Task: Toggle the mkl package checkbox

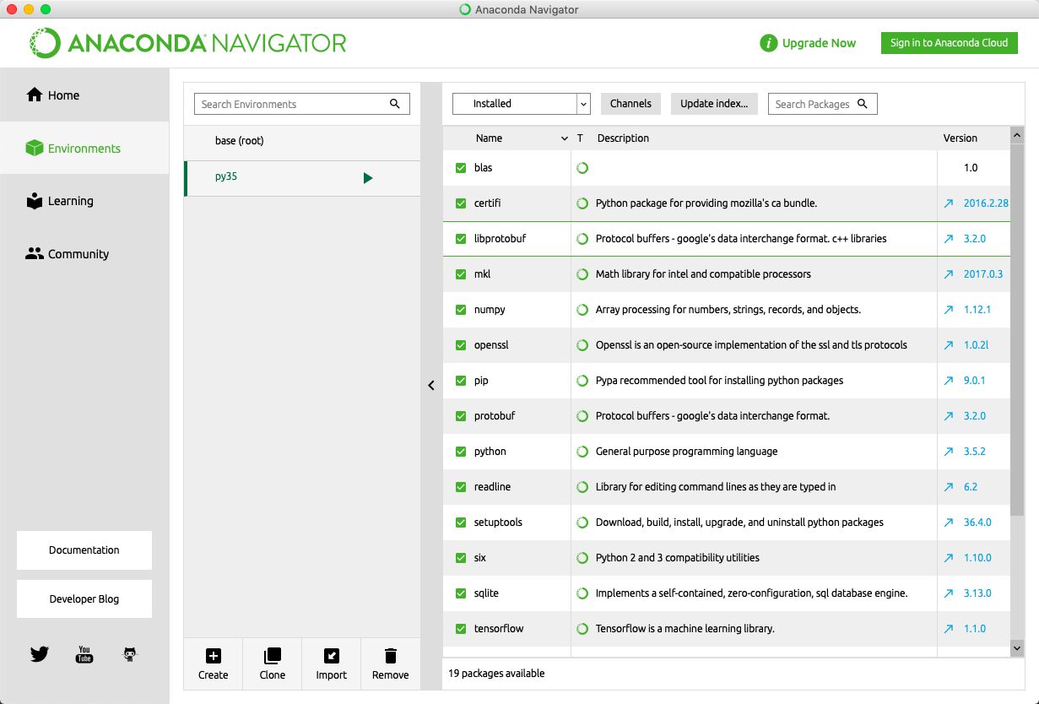Action: click(x=461, y=274)
